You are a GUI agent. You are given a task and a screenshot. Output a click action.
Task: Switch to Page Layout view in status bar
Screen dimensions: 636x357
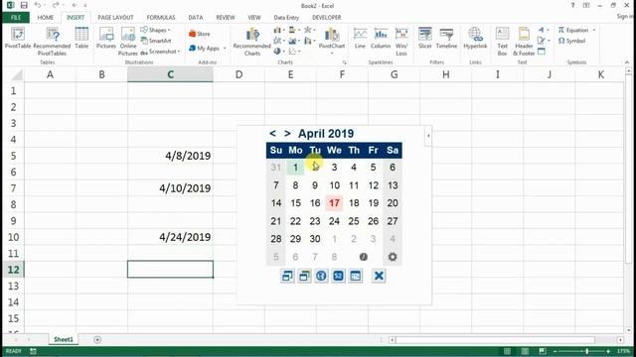coord(525,351)
